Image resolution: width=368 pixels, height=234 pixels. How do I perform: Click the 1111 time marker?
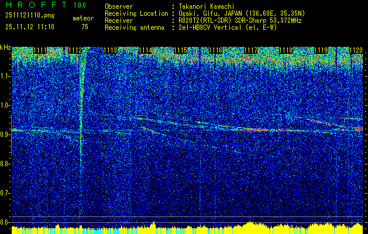(x=41, y=50)
